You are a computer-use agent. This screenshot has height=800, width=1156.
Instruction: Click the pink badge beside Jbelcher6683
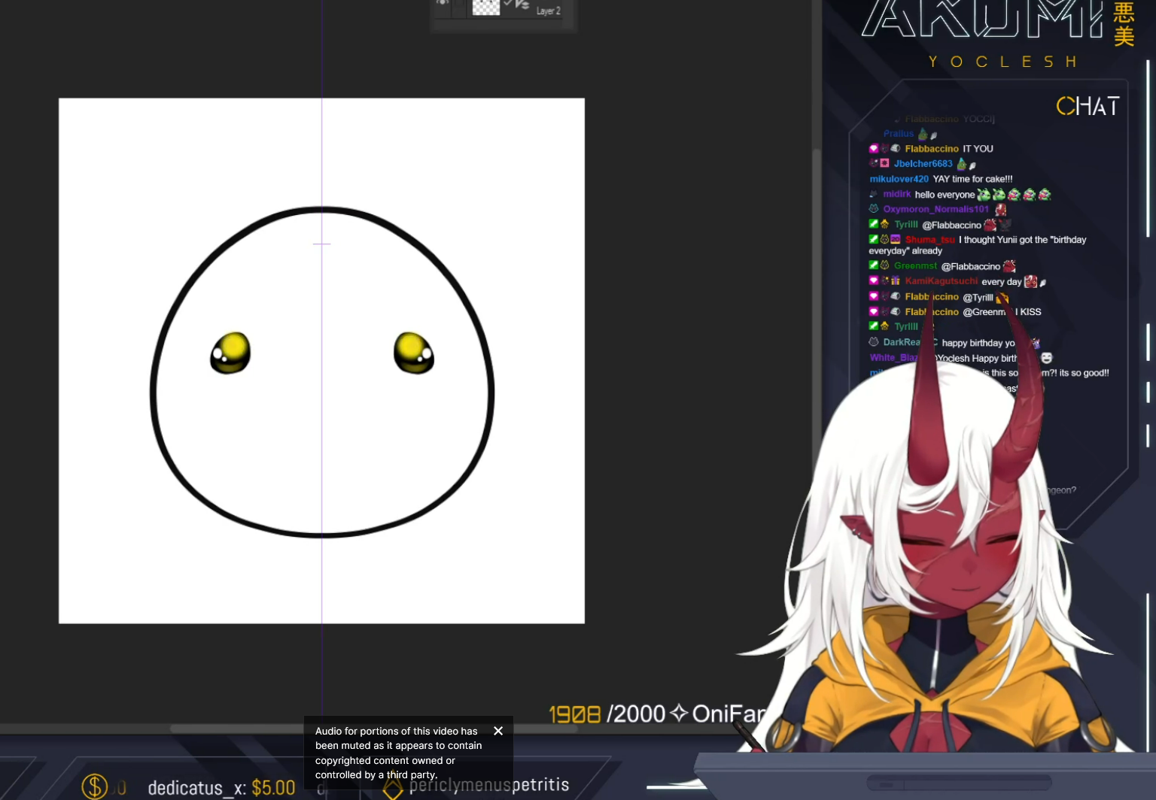(884, 163)
